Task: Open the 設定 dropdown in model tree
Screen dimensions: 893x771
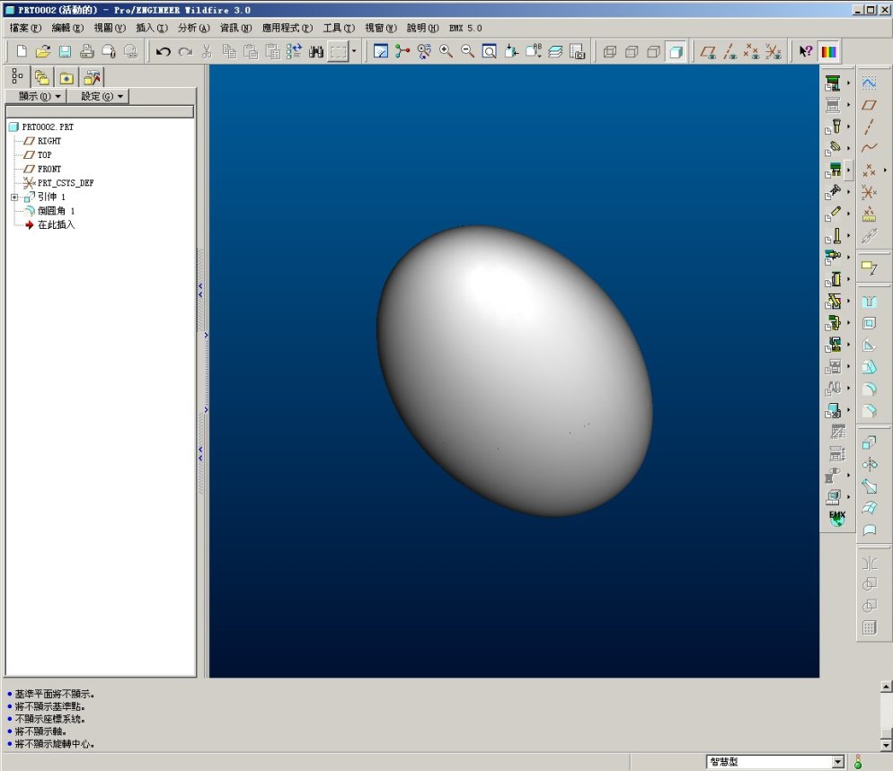Action: coord(98,96)
